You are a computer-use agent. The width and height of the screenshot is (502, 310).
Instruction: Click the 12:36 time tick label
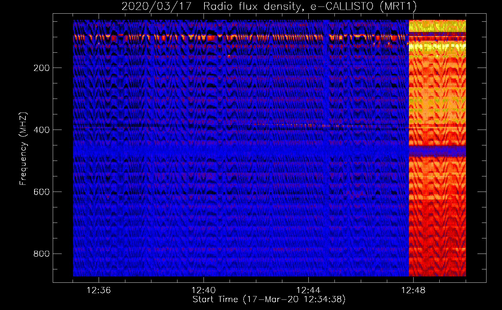click(x=99, y=290)
